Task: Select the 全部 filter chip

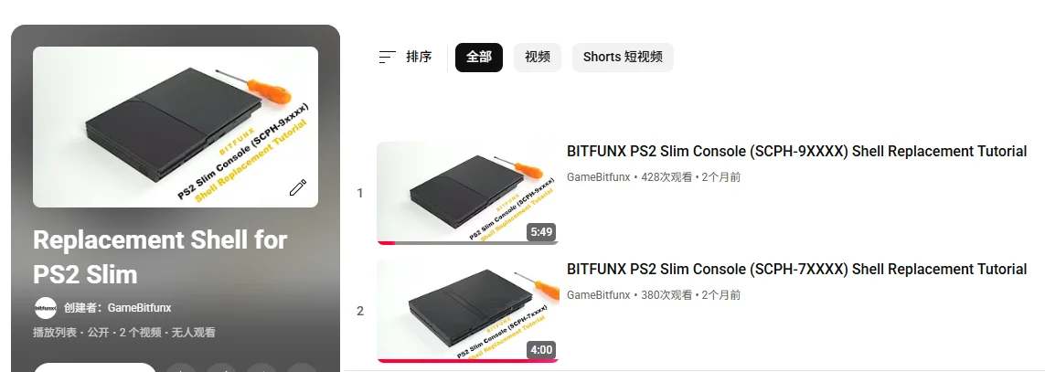Action: pos(478,58)
